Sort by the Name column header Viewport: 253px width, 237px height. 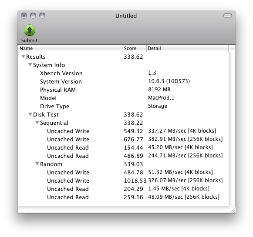click(x=70, y=48)
